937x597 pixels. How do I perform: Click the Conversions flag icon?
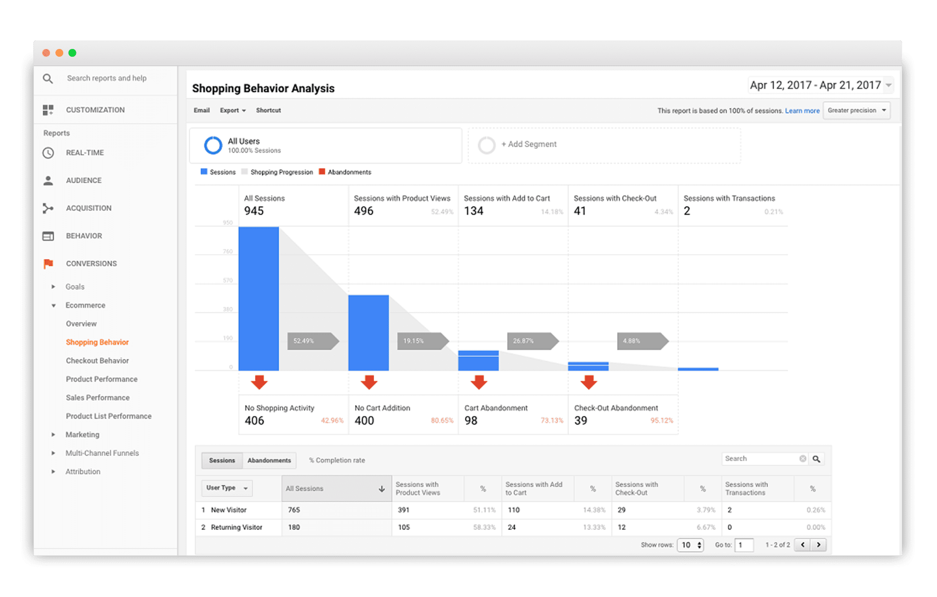(48, 263)
